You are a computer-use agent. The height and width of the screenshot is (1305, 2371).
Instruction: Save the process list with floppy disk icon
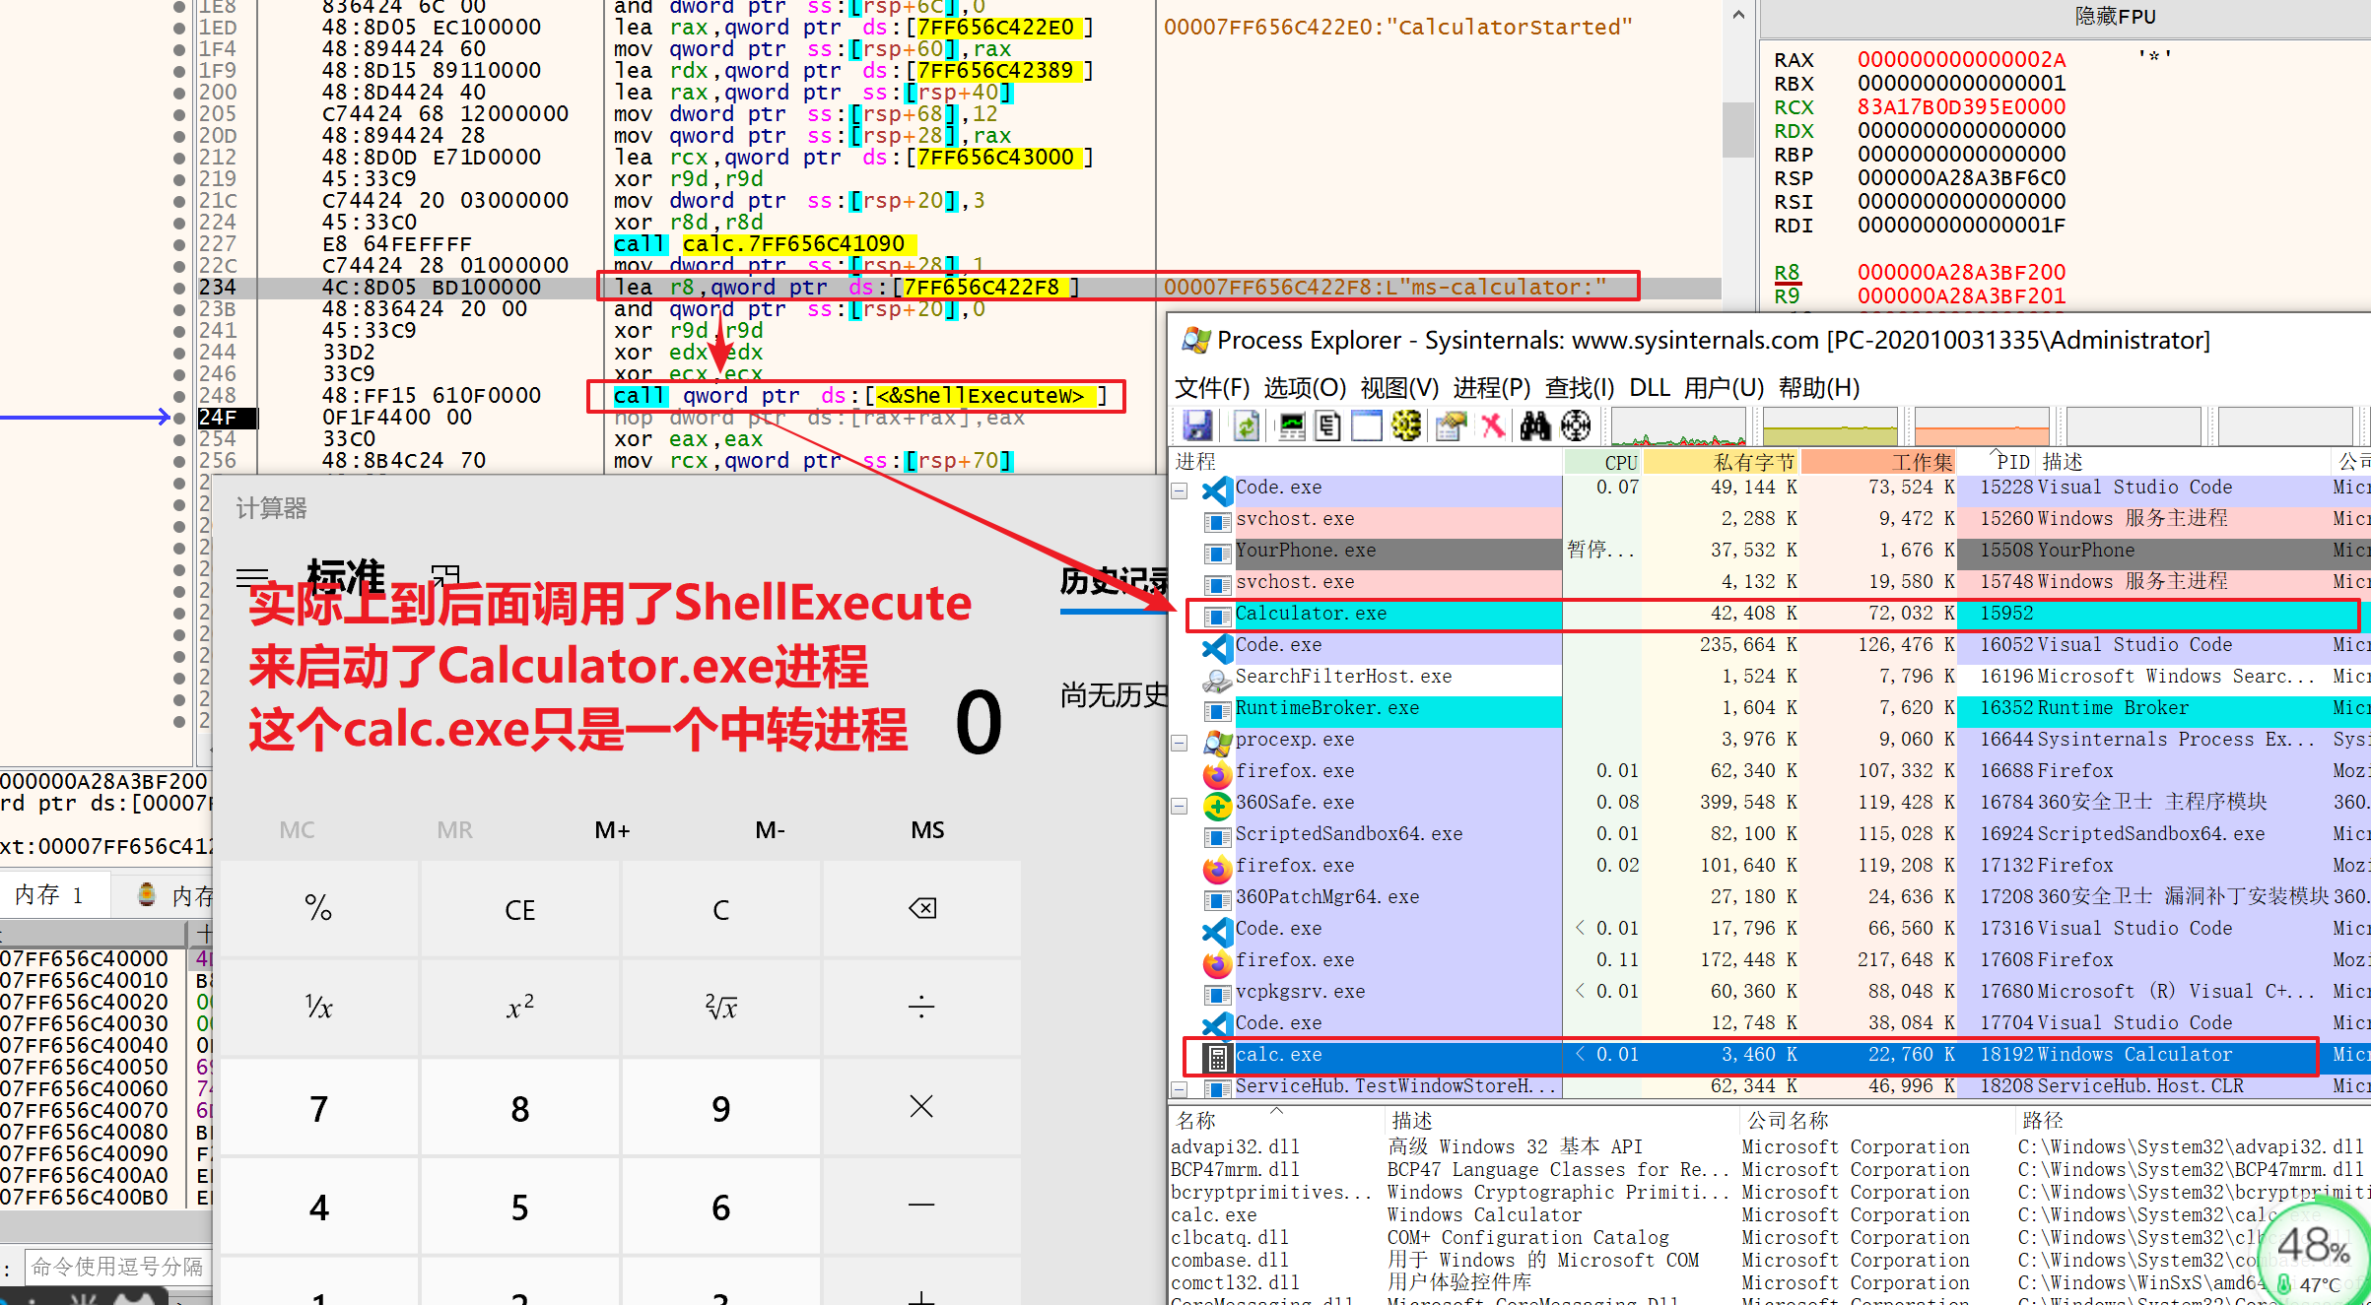(1197, 424)
